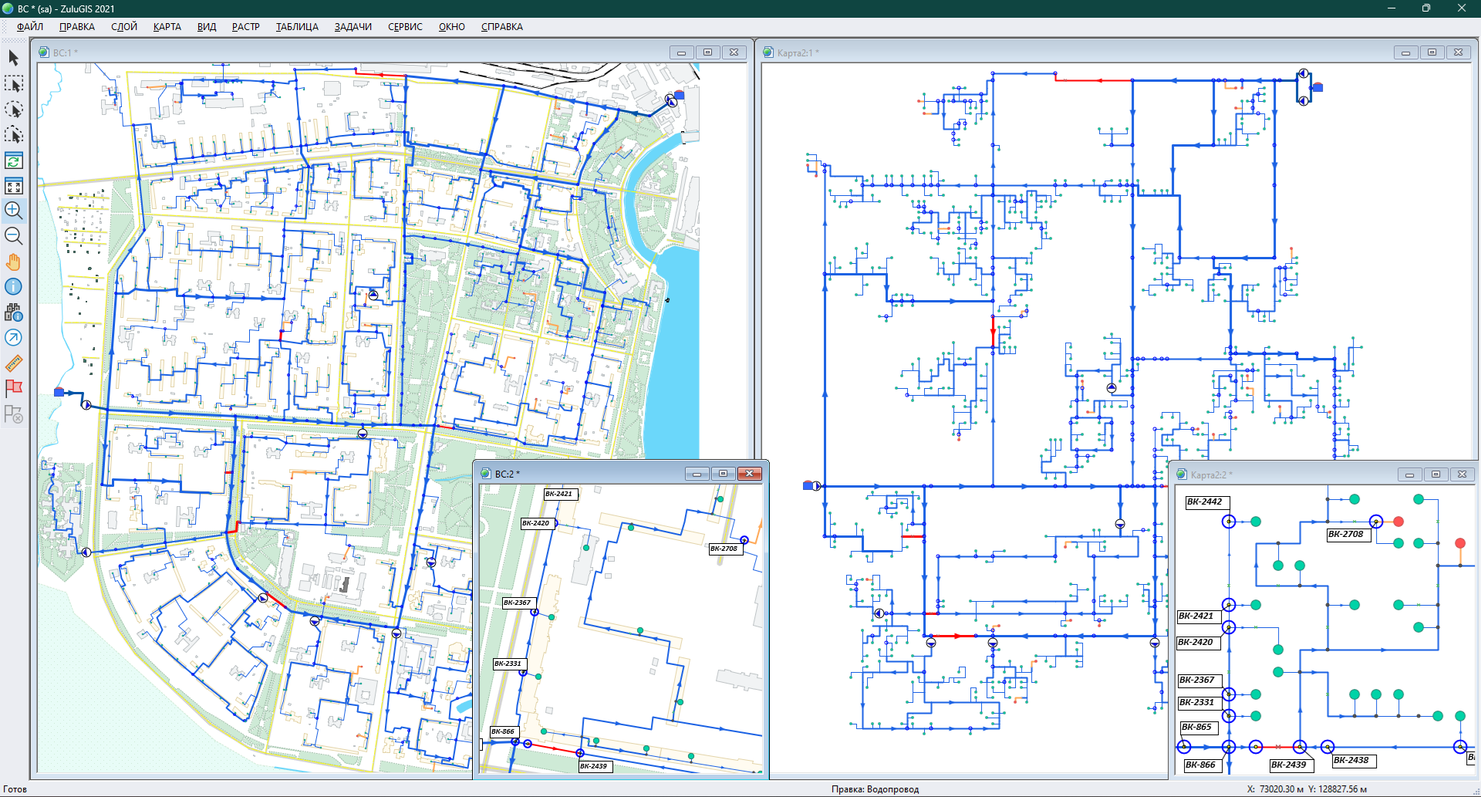The width and height of the screenshot is (1481, 797).
Task: Minimize the Карта2:1 window
Action: coord(1405,52)
